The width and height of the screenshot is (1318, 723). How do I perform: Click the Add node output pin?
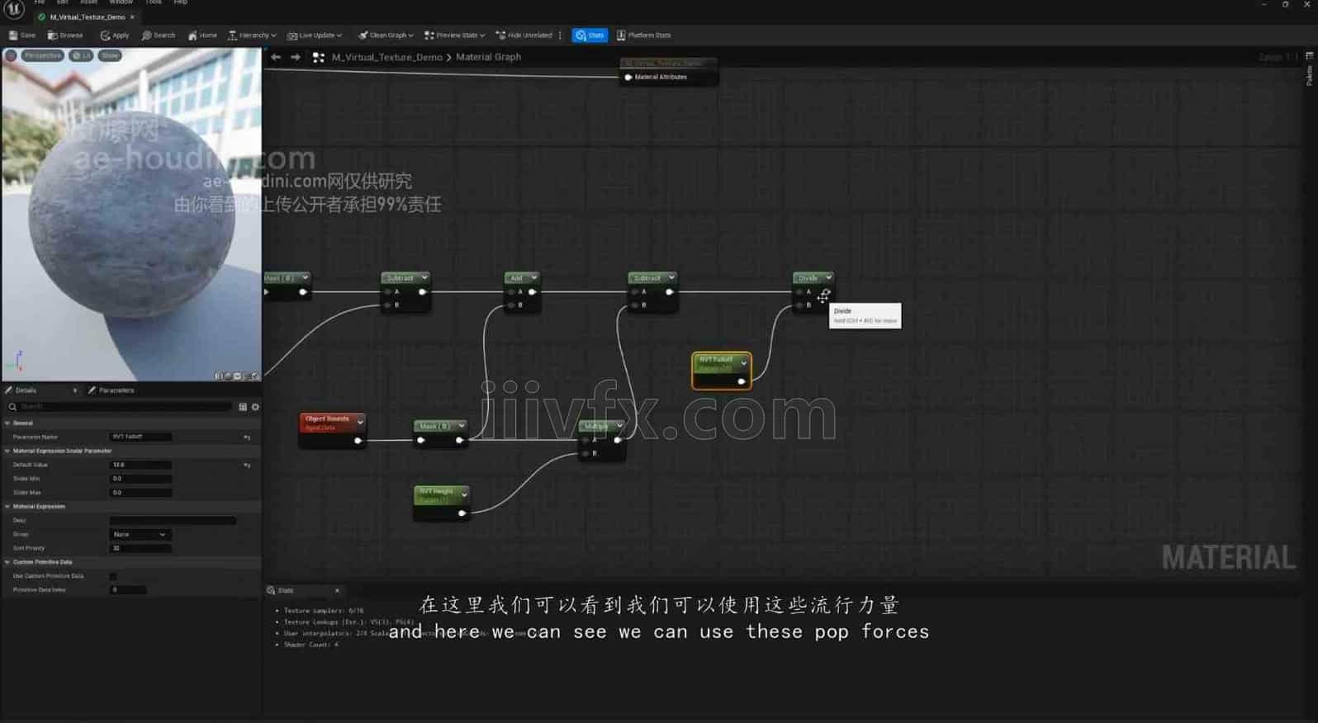tap(533, 292)
